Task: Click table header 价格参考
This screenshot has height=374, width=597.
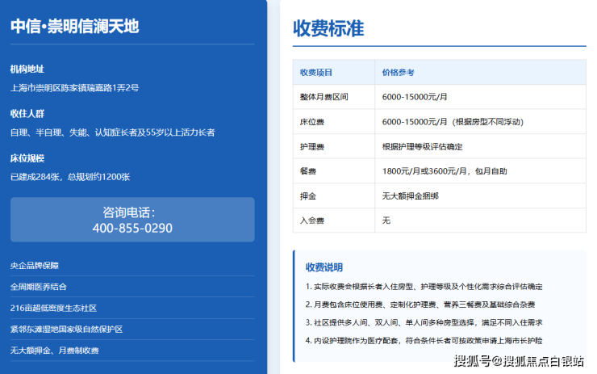Action: 481,73
